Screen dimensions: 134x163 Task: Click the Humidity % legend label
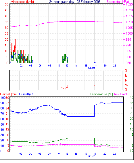(26, 94)
